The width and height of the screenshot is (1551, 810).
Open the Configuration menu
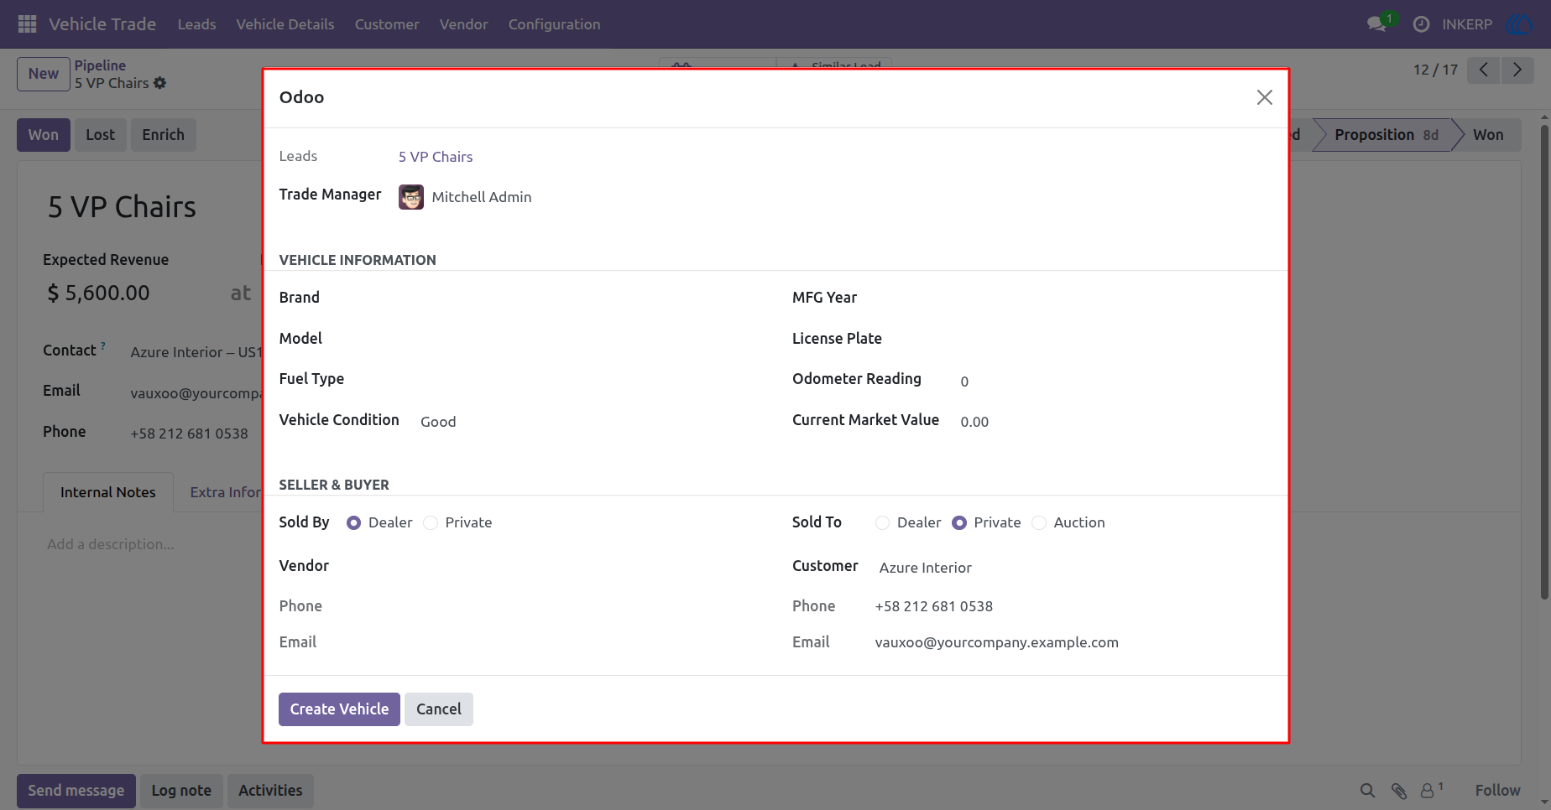(x=554, y=24)
